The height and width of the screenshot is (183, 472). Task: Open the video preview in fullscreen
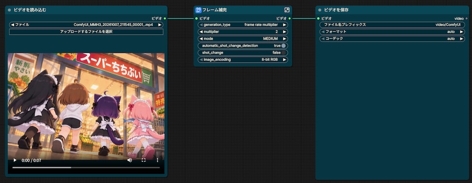[x=144, y=160]
